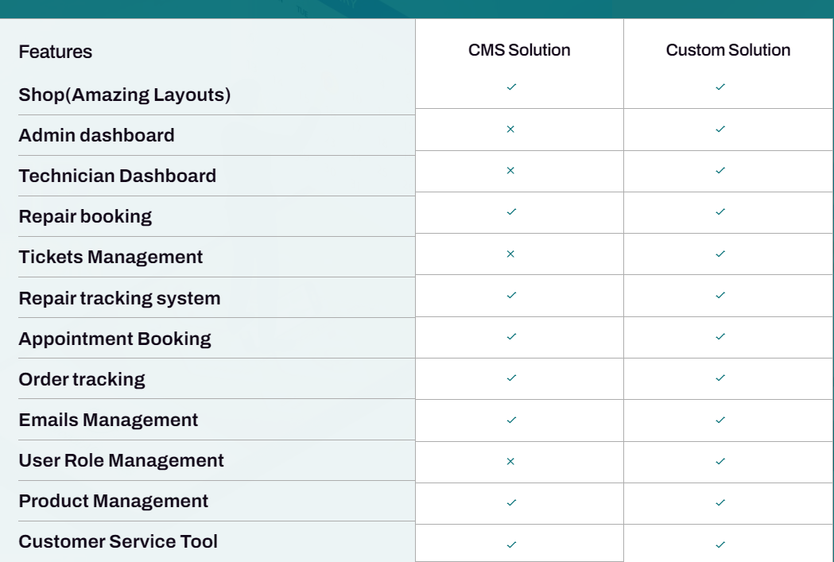
Task: Click the Technician Dashboard feature label
Action: [117, 176]
